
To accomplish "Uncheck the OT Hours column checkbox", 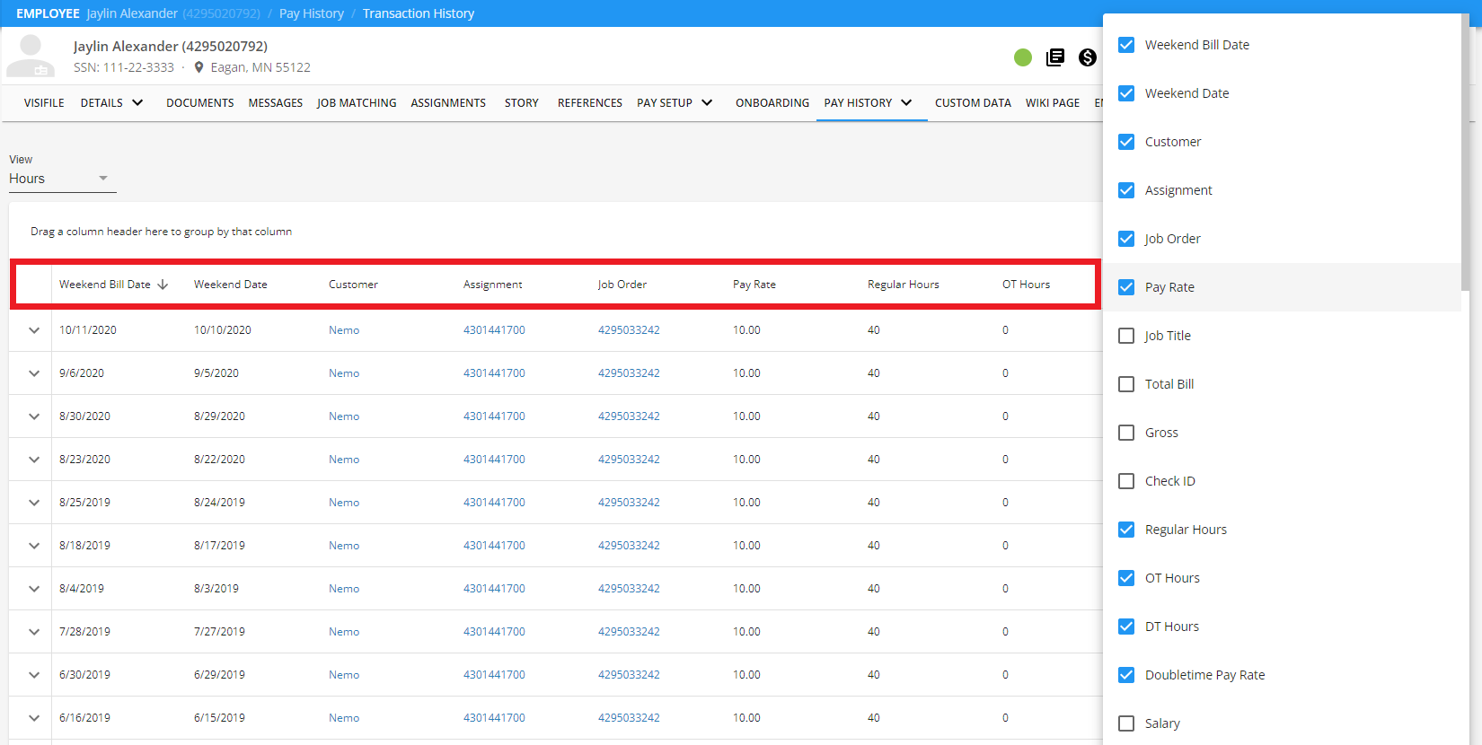I will pos(1126,578).
